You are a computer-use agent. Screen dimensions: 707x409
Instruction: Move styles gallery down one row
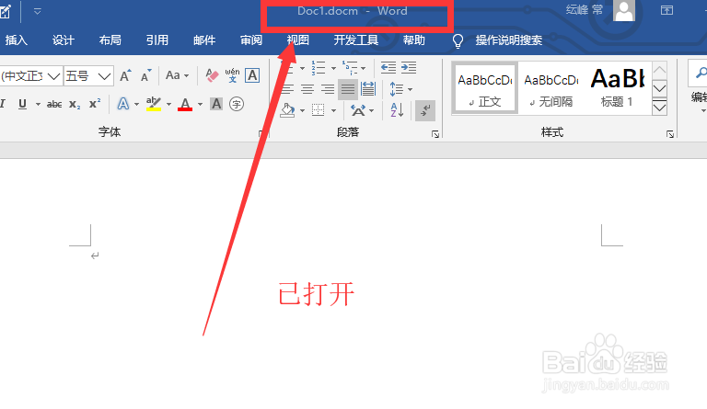point(659,88)
